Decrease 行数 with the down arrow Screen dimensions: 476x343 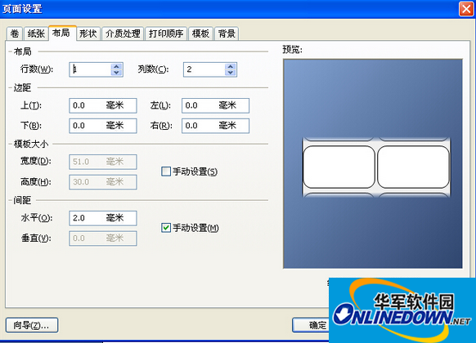[x=117, y=73]
